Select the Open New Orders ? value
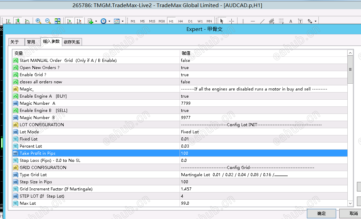The image size is (361, 219). [x=264, y=67]
